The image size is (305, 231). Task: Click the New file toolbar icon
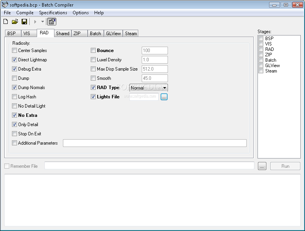(6, 22)
